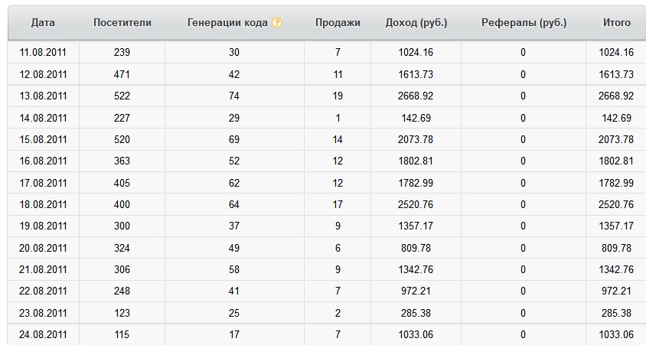Select the 11.08.2011 date cell
Image resolution: width=646 pixels, height=345 pixels.
(x=44, y=53)
